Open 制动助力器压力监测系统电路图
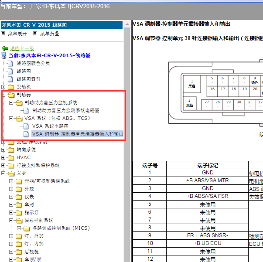Screen dimensions: 263x262 [x=66, y=110]
